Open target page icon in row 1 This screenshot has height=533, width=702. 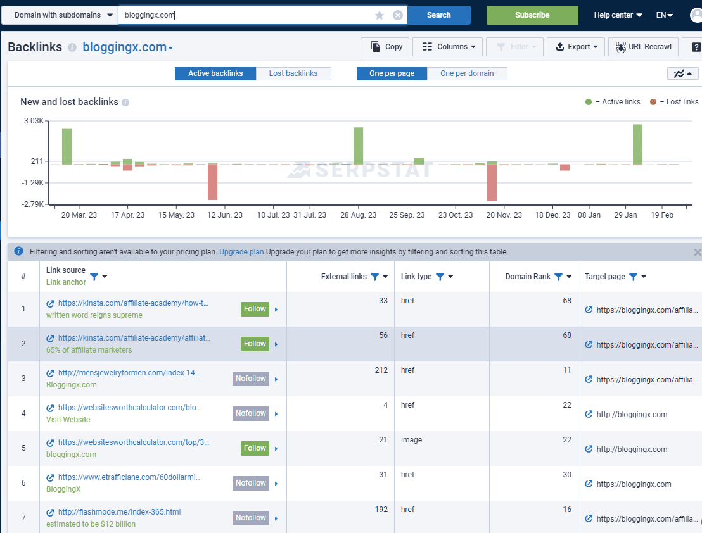589,310
